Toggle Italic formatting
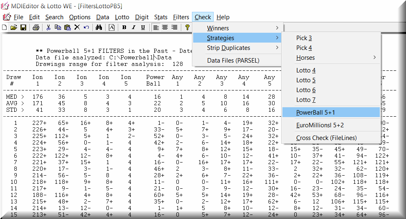 point(133,27)
